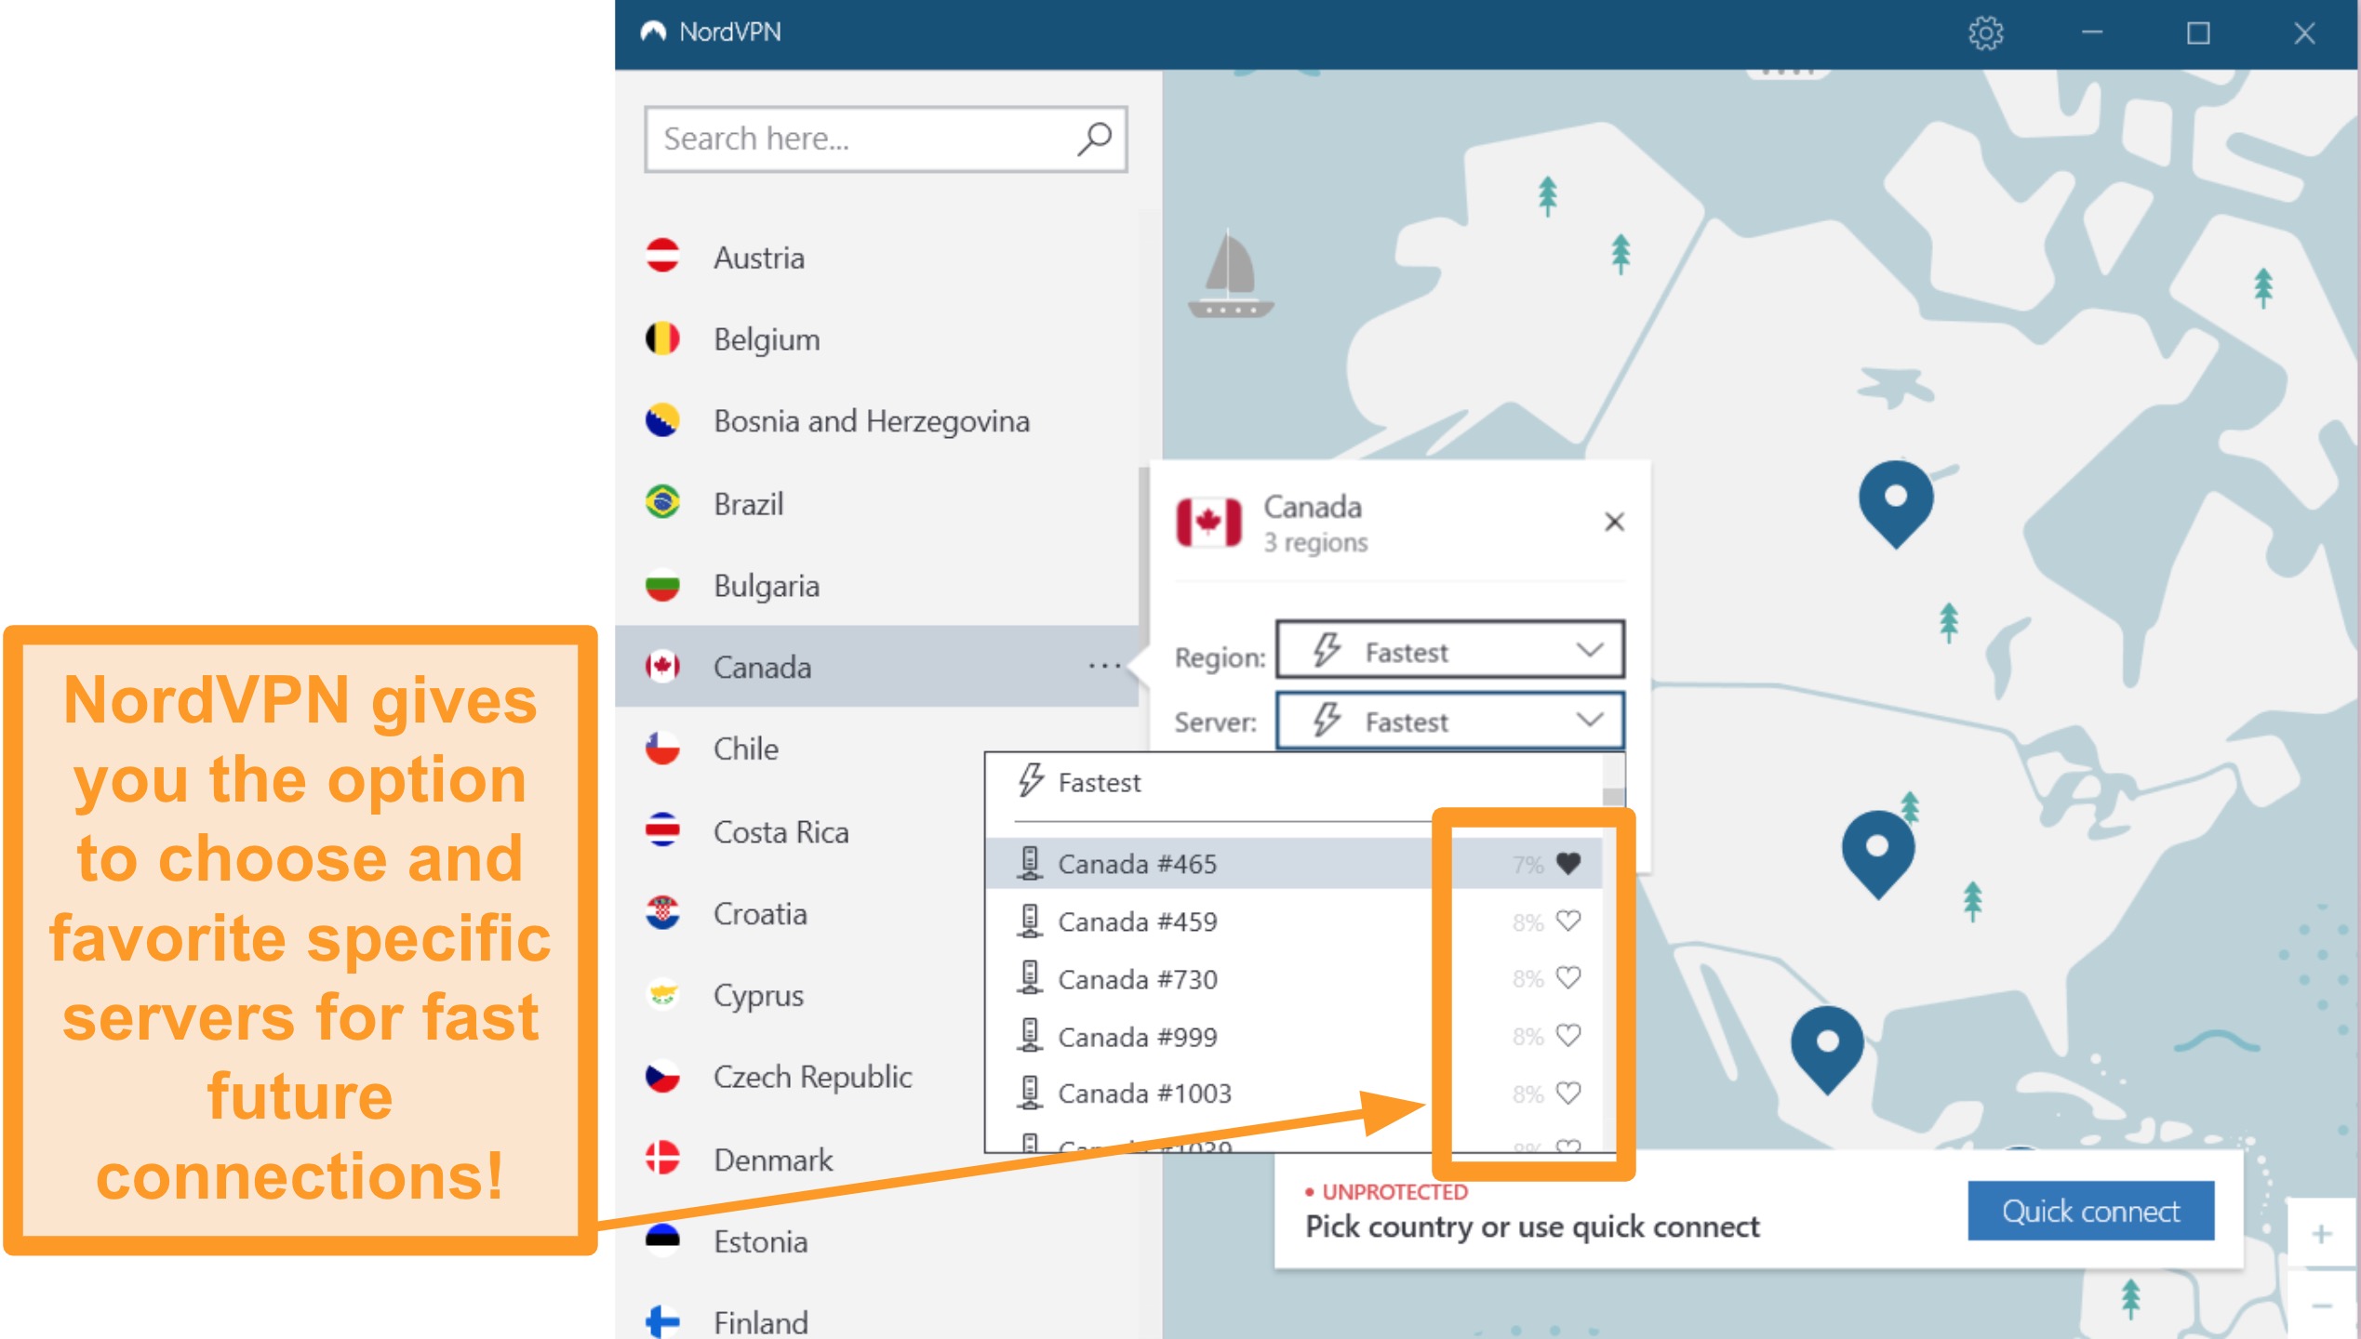Favorite Canada #999 with heart
The image size is (2361, 1339).
point(1568,1036)
